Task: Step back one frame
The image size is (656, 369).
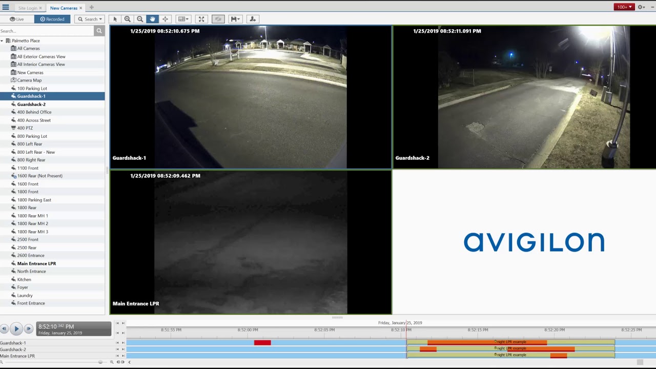Action: coord(4,329)
